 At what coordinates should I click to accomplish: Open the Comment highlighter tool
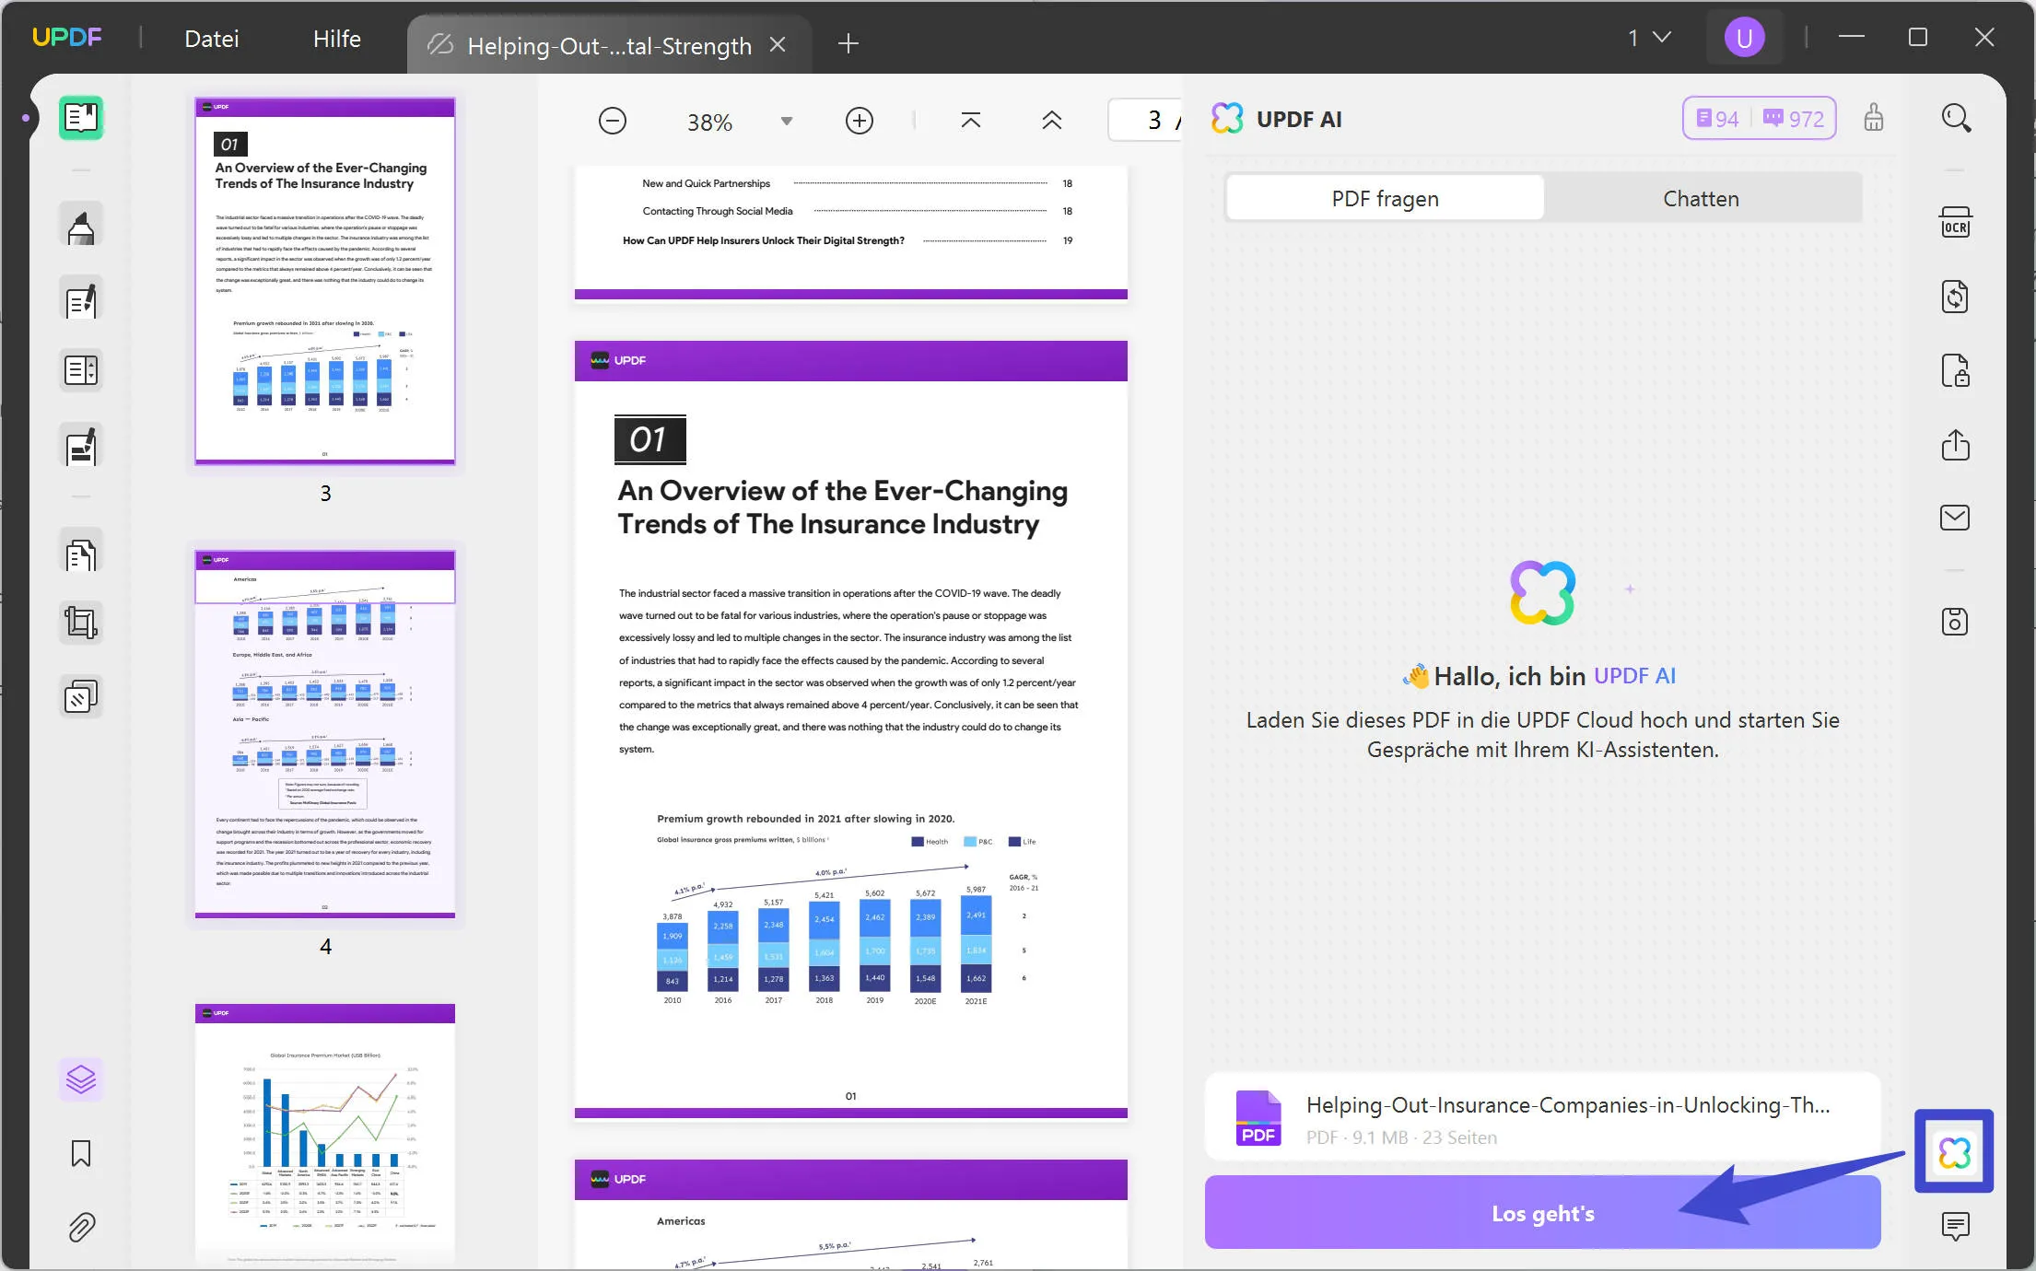[x=81, y=225]
